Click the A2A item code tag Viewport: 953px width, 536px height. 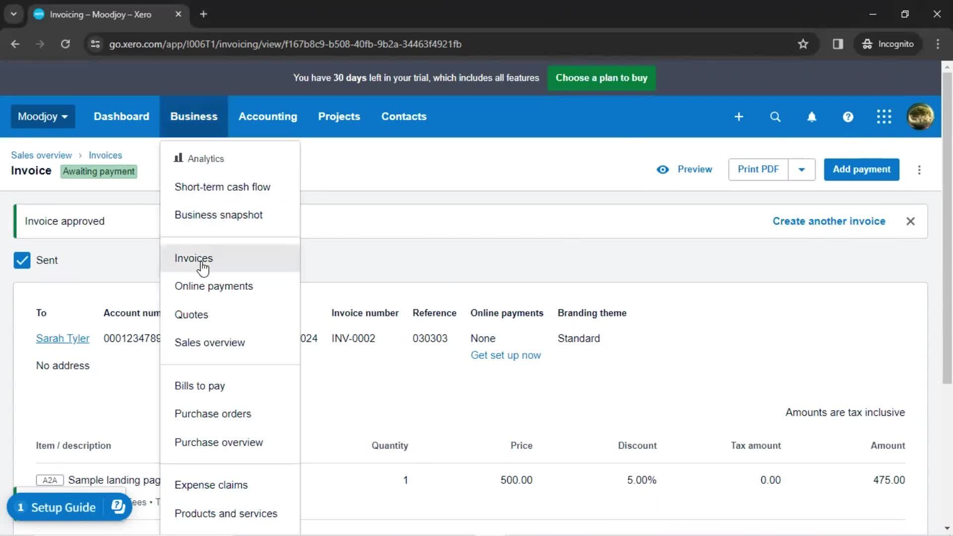(x=50, y=480)
